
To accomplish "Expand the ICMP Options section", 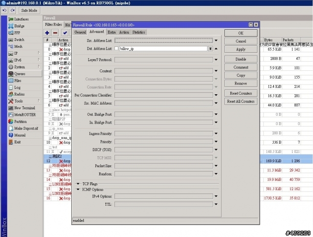I will [78, 189].
